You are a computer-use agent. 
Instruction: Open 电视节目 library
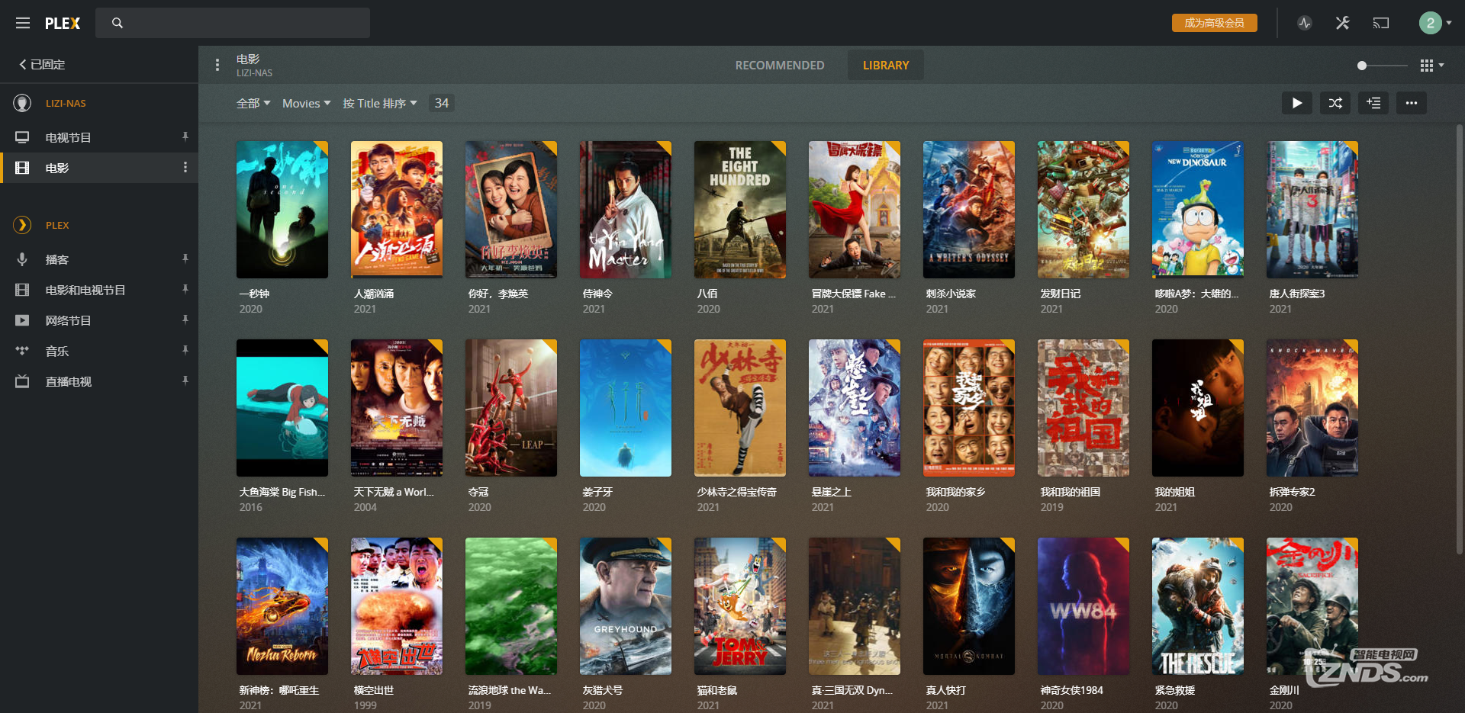point(68,137)
